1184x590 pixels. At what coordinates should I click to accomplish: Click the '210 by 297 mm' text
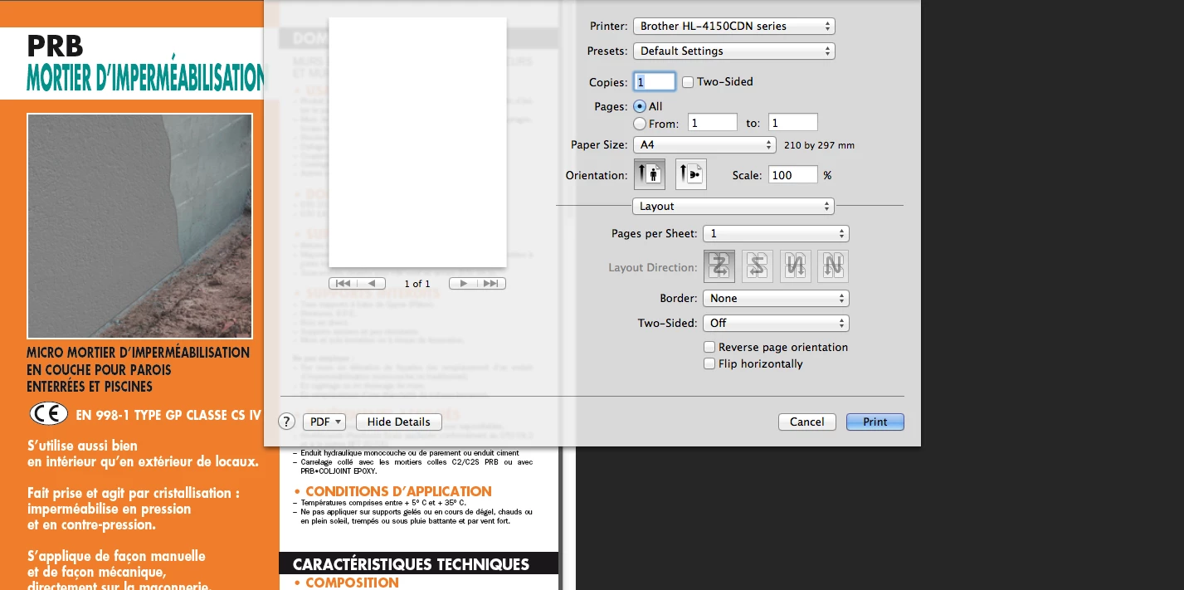(x=819, y=145)
